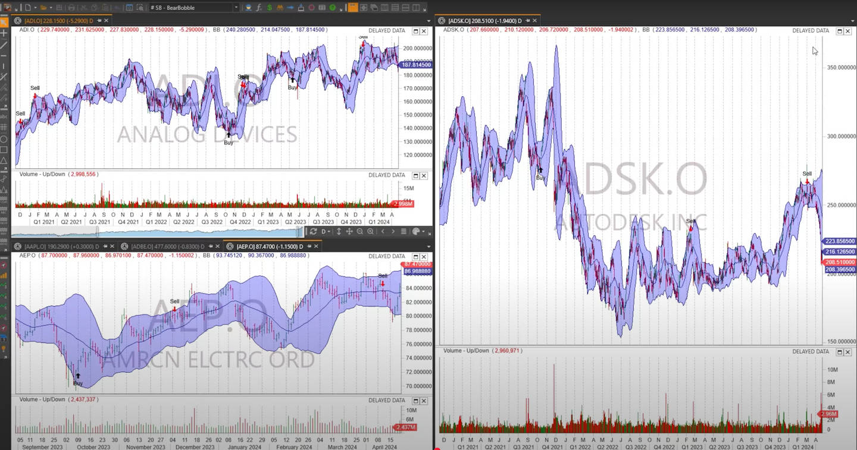Collapse the ADSK.O Volume Up/Down panel
Viewport: 857px width, 450px height.
(x=839, y=351)
